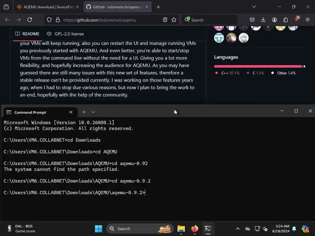315x236 pixels.
Task: Open new tab in Windows Terminal
Action: coord(84,112)
